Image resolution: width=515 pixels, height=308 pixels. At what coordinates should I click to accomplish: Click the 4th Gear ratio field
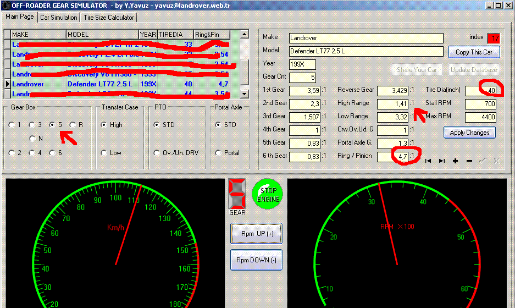point(304,130)
